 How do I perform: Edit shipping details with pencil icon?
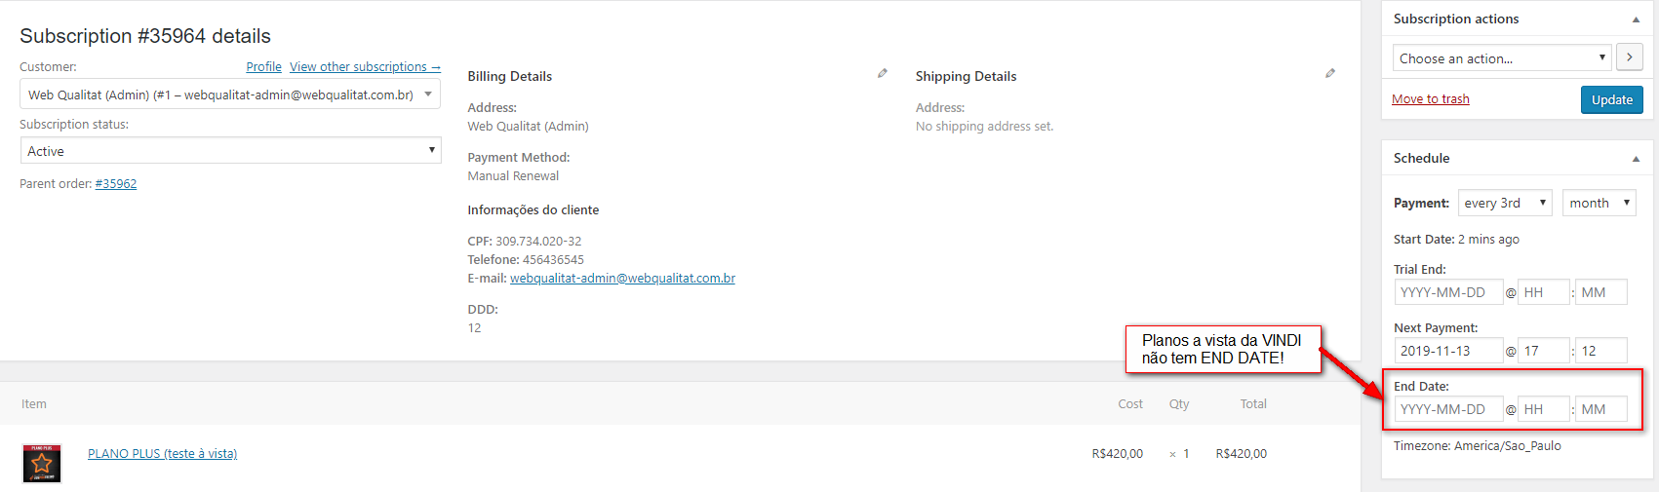click(x=1330, y=73)
